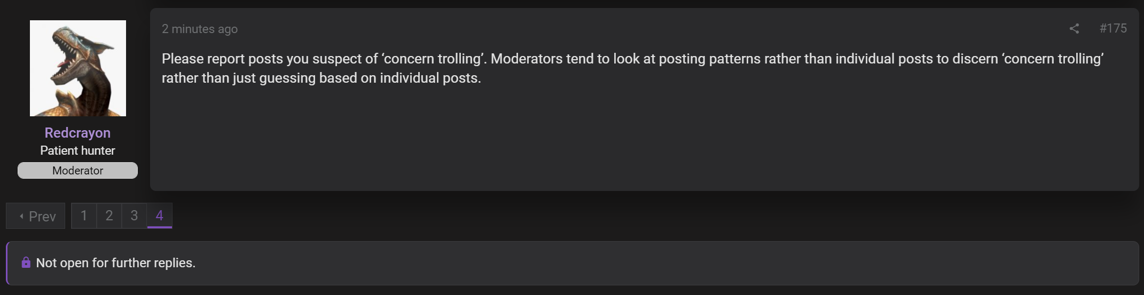Viewport: 1144px width, 295px height.
Task: Jump to page 1 of the thread
Action: [x=84, y=216]
